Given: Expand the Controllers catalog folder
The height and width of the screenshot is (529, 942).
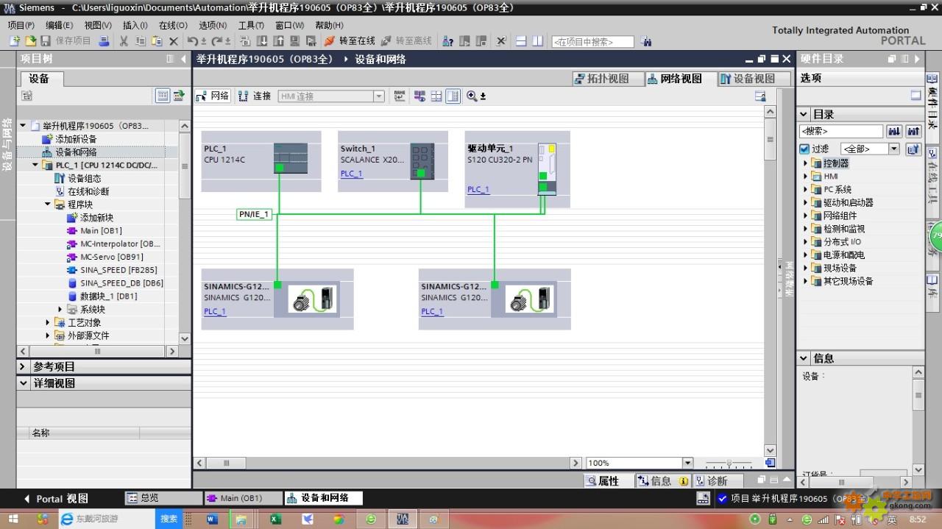Looking at the screenshot, I should [806, 163].
